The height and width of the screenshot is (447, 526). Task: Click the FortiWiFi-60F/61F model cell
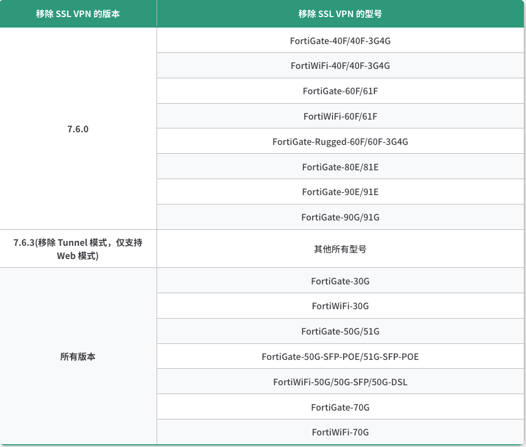[x=340, y=116]
